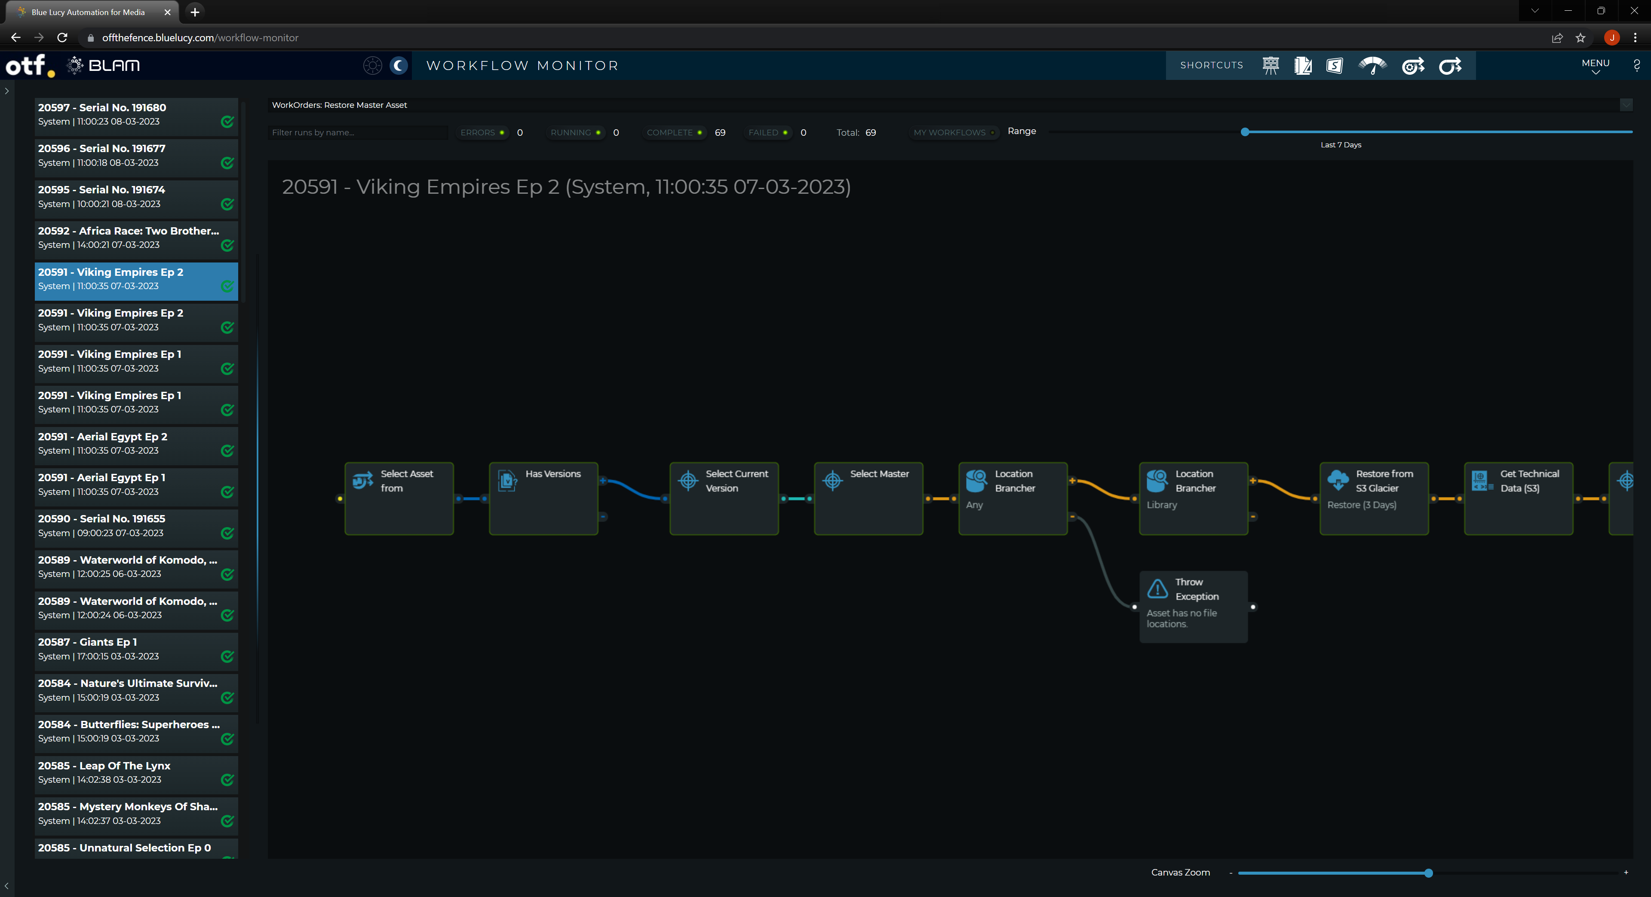This screenshot has width=1651, height=897.
Task: Click the Restore from S3 Glacier node icon
Action: click(x=1338, y=480)
